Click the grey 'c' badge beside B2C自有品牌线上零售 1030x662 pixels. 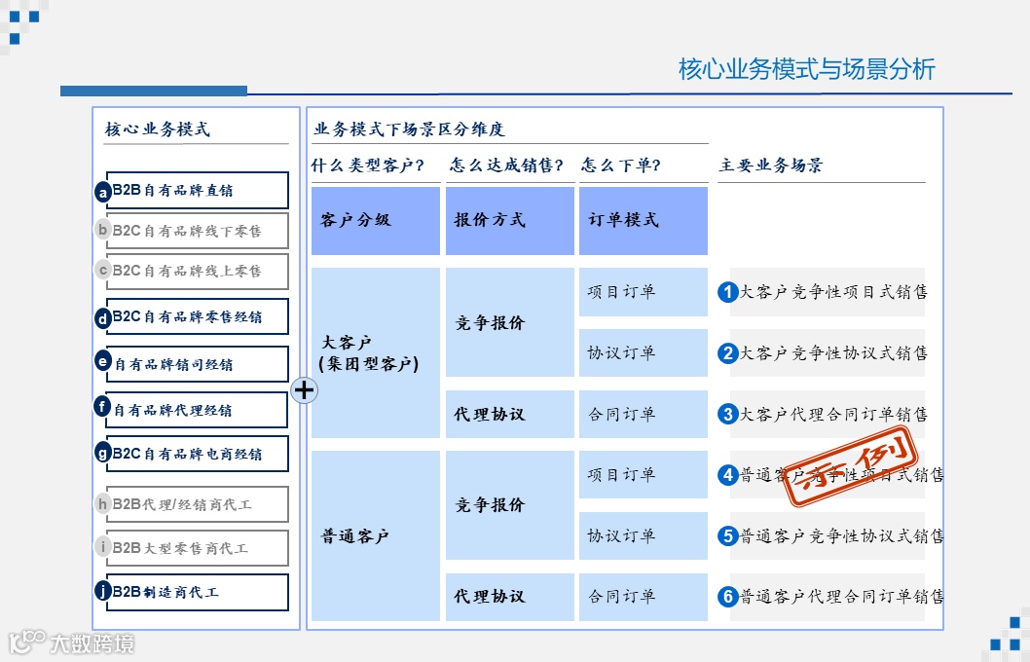(x=103, y=270)
